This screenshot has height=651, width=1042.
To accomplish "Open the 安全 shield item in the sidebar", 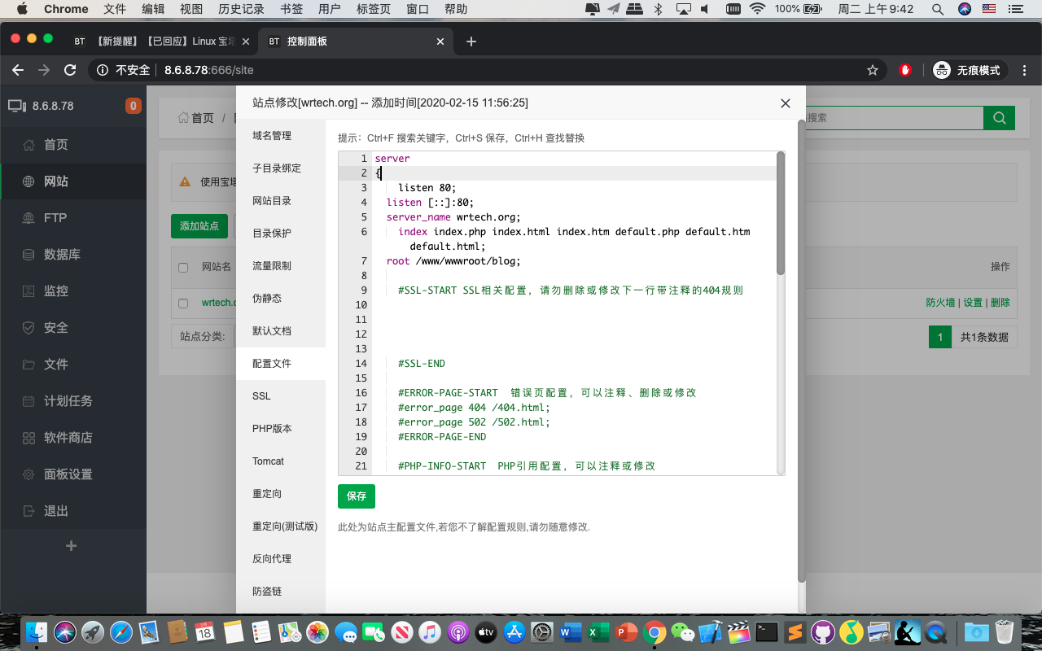I will tap(29, 328).
